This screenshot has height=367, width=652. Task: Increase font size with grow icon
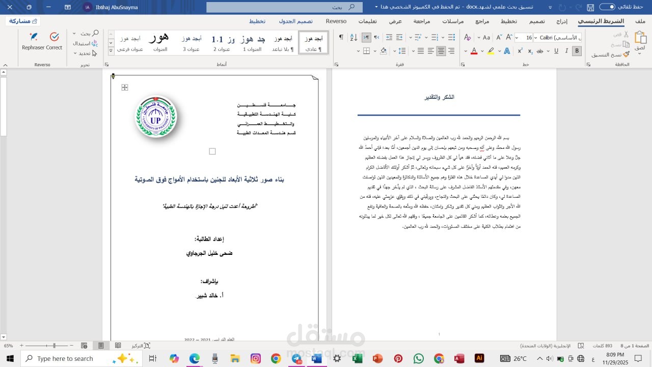[508, 38]
